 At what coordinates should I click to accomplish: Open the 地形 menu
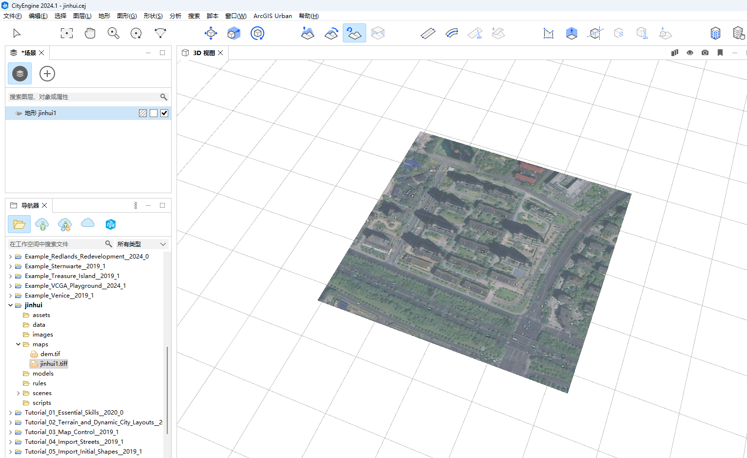click(x=104, y=16)
